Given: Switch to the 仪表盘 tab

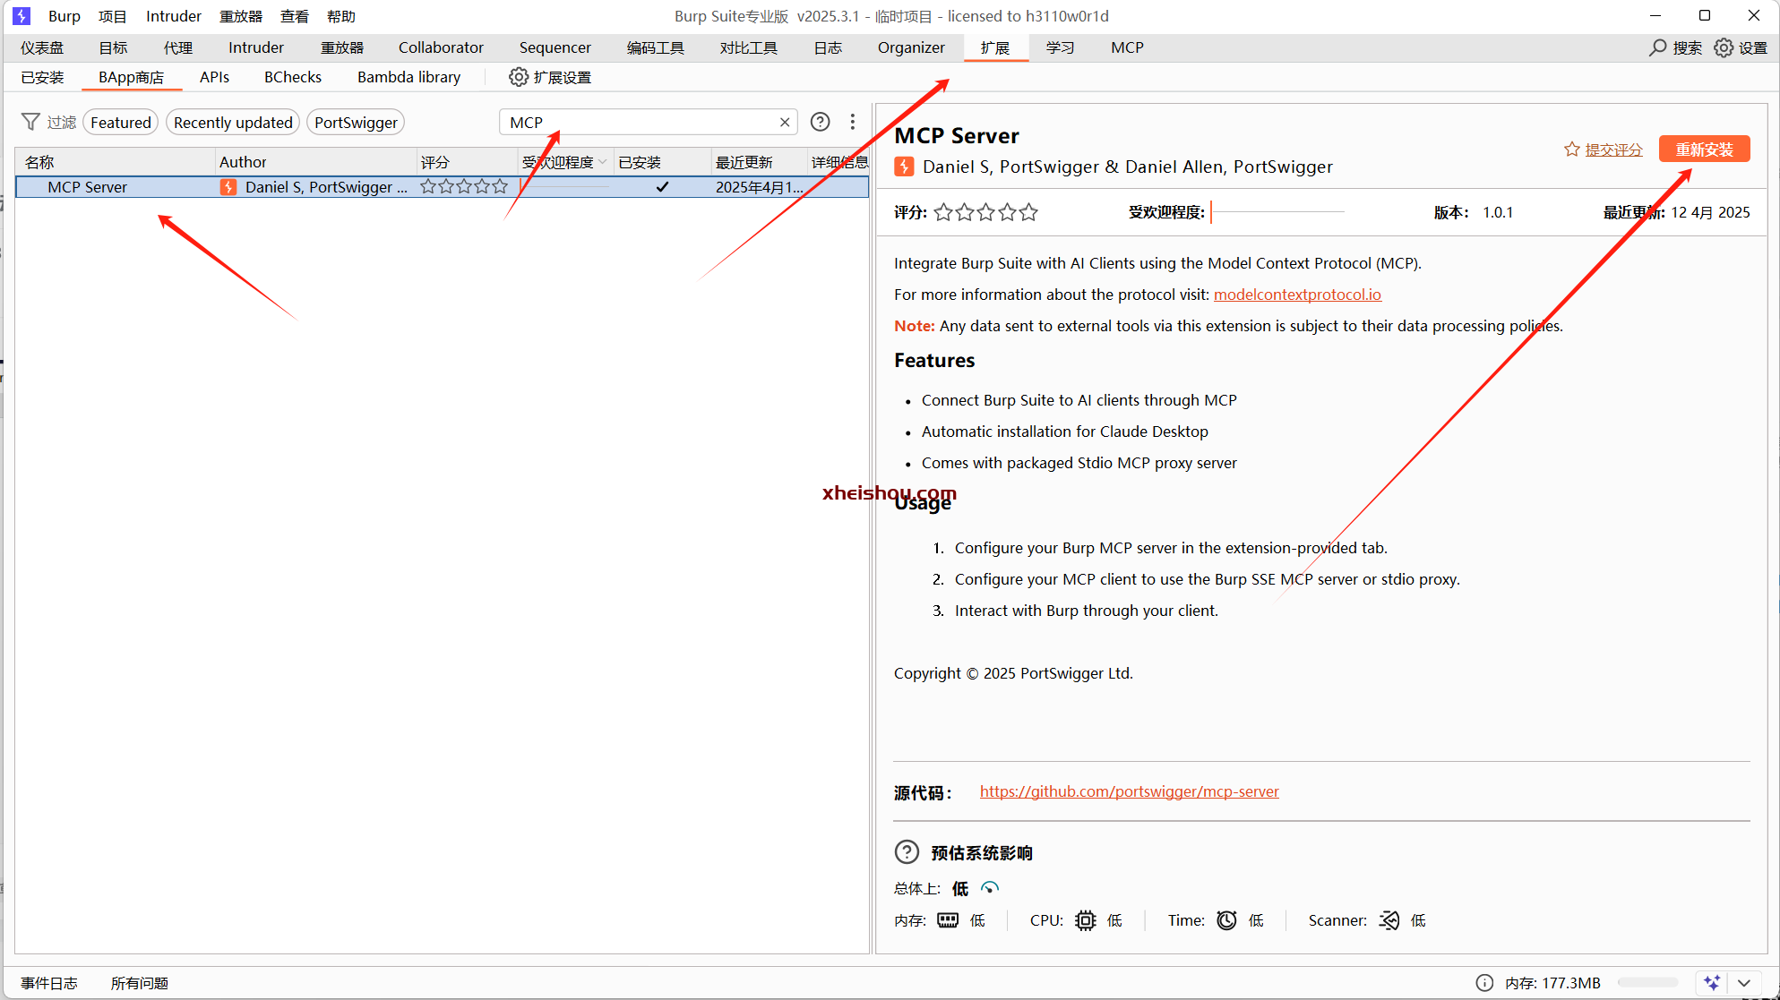Looking at the screenshot, I should [x=42, y=47].
